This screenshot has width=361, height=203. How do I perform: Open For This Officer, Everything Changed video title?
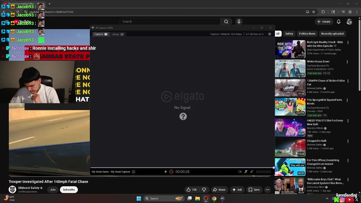coord(323,162)
